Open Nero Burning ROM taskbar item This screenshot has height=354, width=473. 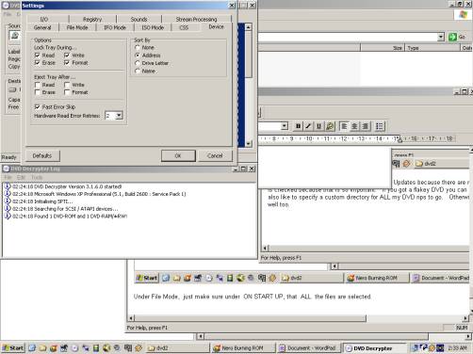(243, 348)
